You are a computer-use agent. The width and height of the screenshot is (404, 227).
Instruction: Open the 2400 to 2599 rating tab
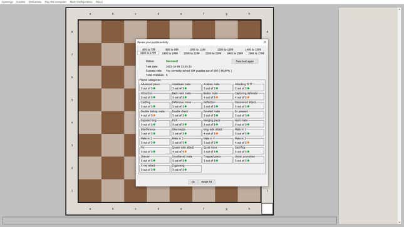coord(235,53)
